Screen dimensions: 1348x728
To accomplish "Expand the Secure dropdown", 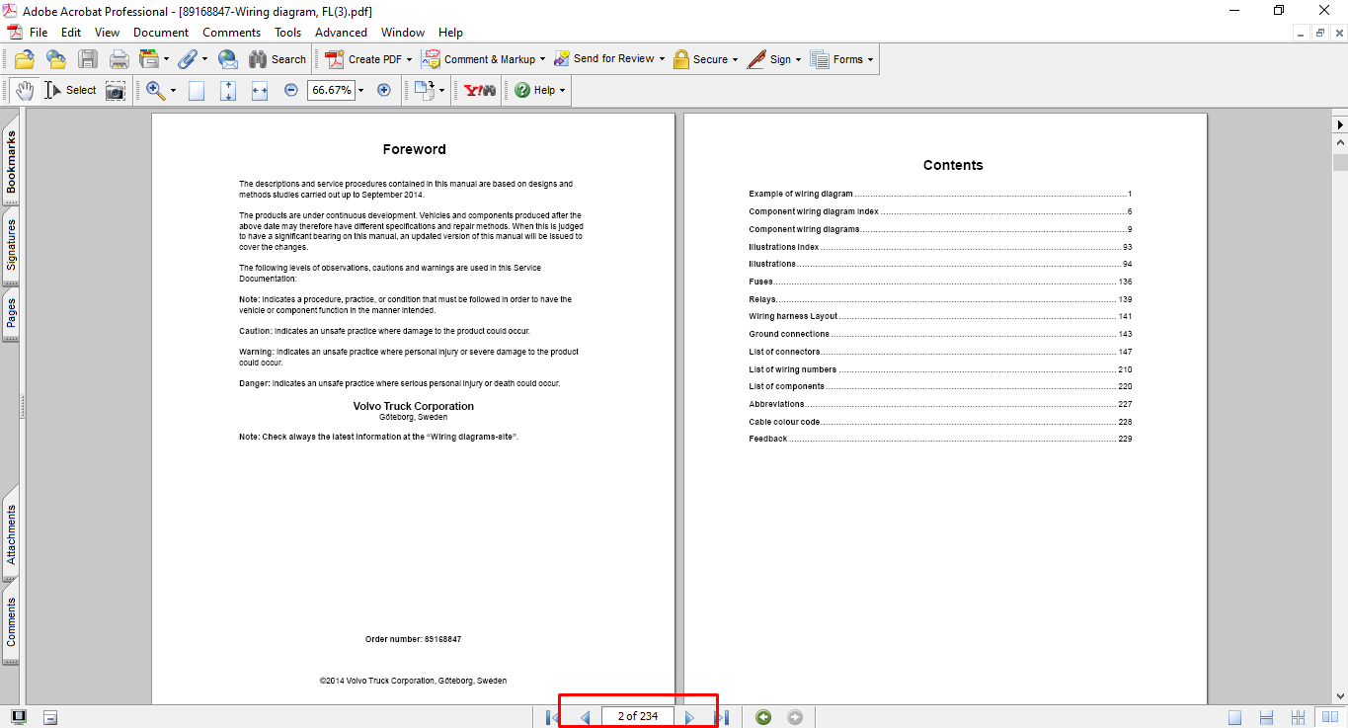I will (736, 59).
